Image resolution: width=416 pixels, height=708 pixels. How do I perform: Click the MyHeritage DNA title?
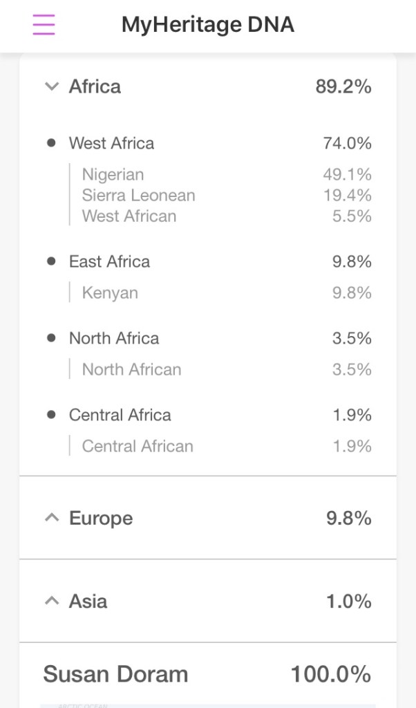(208, 25)
